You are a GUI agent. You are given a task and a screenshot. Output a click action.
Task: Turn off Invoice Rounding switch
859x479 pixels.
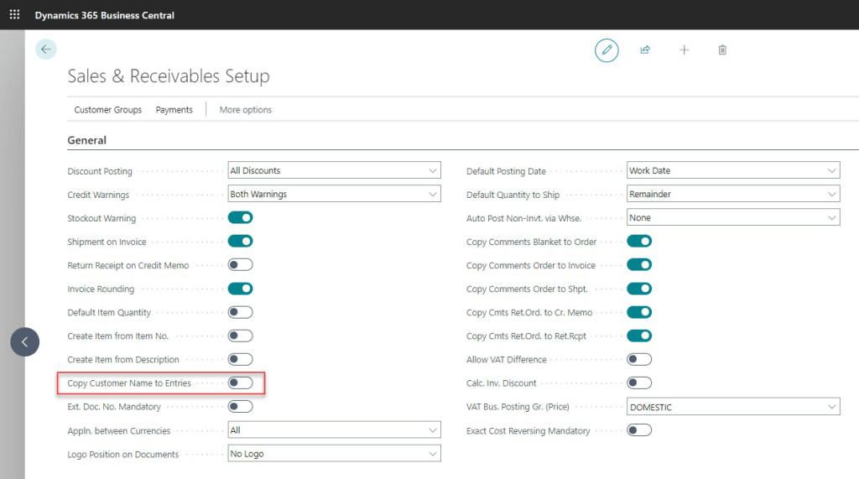[241, 289]
